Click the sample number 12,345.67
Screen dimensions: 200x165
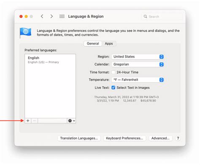coord(130,101)
